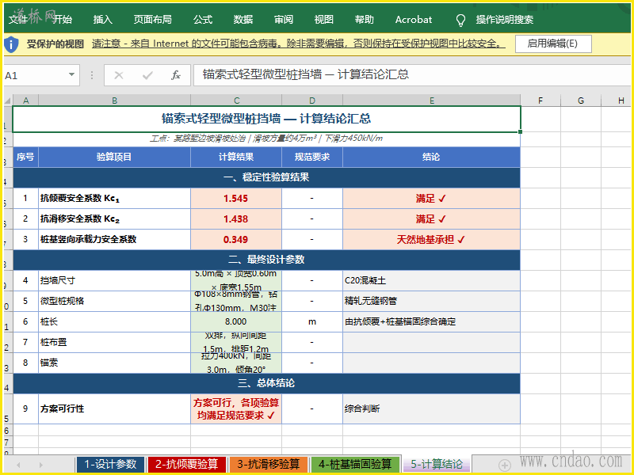This screenshot has width=634, height=475.
Task: Select the 5-计算结论 sheet tab
Action: click(x=437, y=465)
